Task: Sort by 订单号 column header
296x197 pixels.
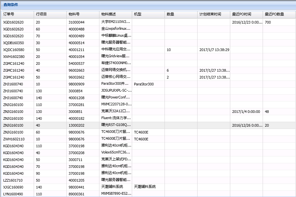Action: point(18,14)
